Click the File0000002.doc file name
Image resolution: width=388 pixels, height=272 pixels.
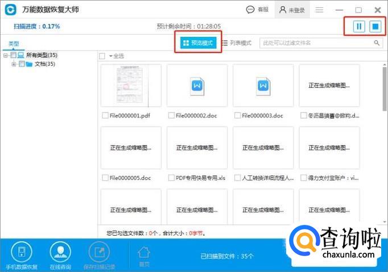(x=196, y=116)
